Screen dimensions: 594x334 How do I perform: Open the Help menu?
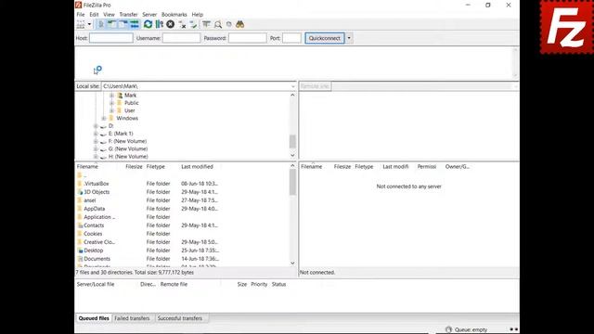click(x=198, y=15)
